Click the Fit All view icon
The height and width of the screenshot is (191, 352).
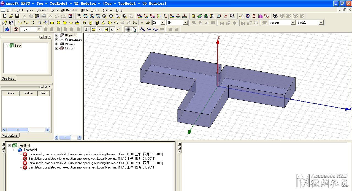(124, 16)
